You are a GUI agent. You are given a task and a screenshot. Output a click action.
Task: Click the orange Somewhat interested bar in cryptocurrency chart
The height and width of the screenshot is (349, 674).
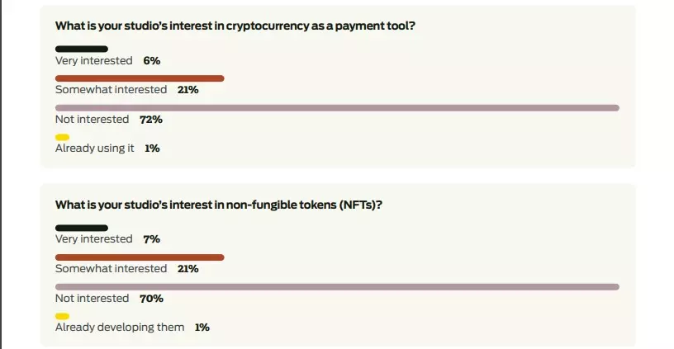pos(140,78)
